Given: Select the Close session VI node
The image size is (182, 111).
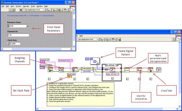Looking at the screenshot, I should pyautogui.click(x=150, y=70).
